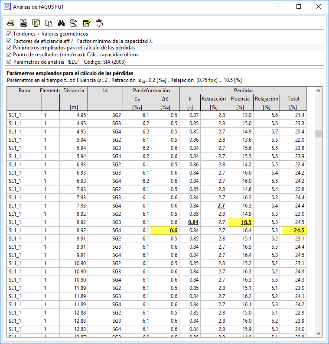This screenshot has height=344, width=329.
Task: Click underlined Retracción value 2.7
Action: (221, 206)
